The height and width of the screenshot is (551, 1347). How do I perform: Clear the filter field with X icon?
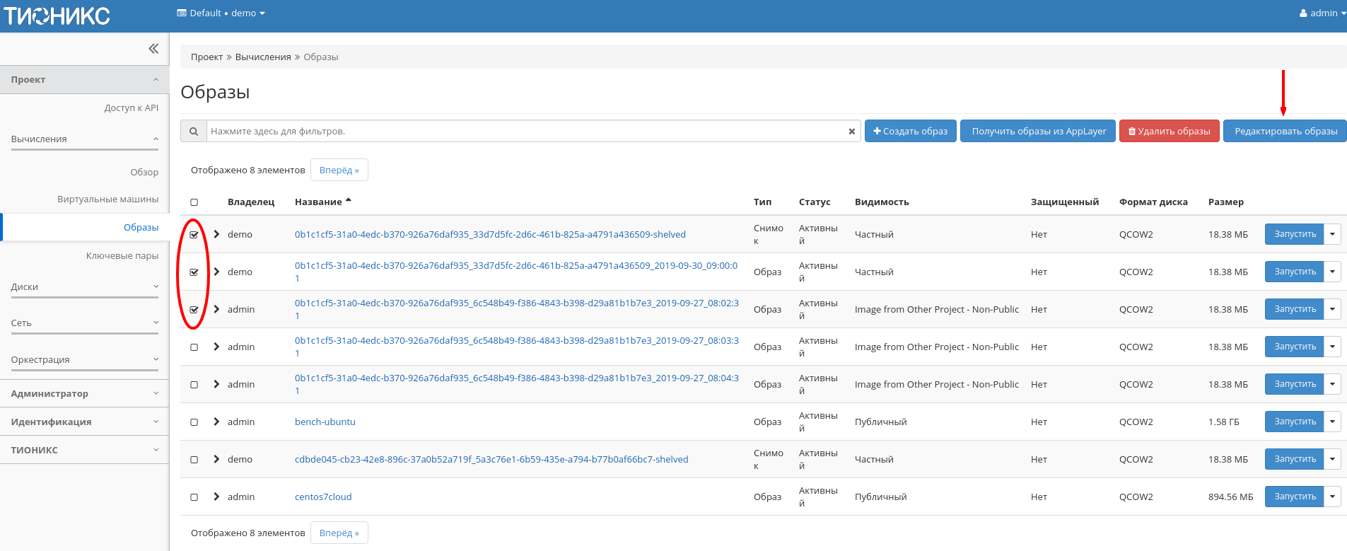851,132
